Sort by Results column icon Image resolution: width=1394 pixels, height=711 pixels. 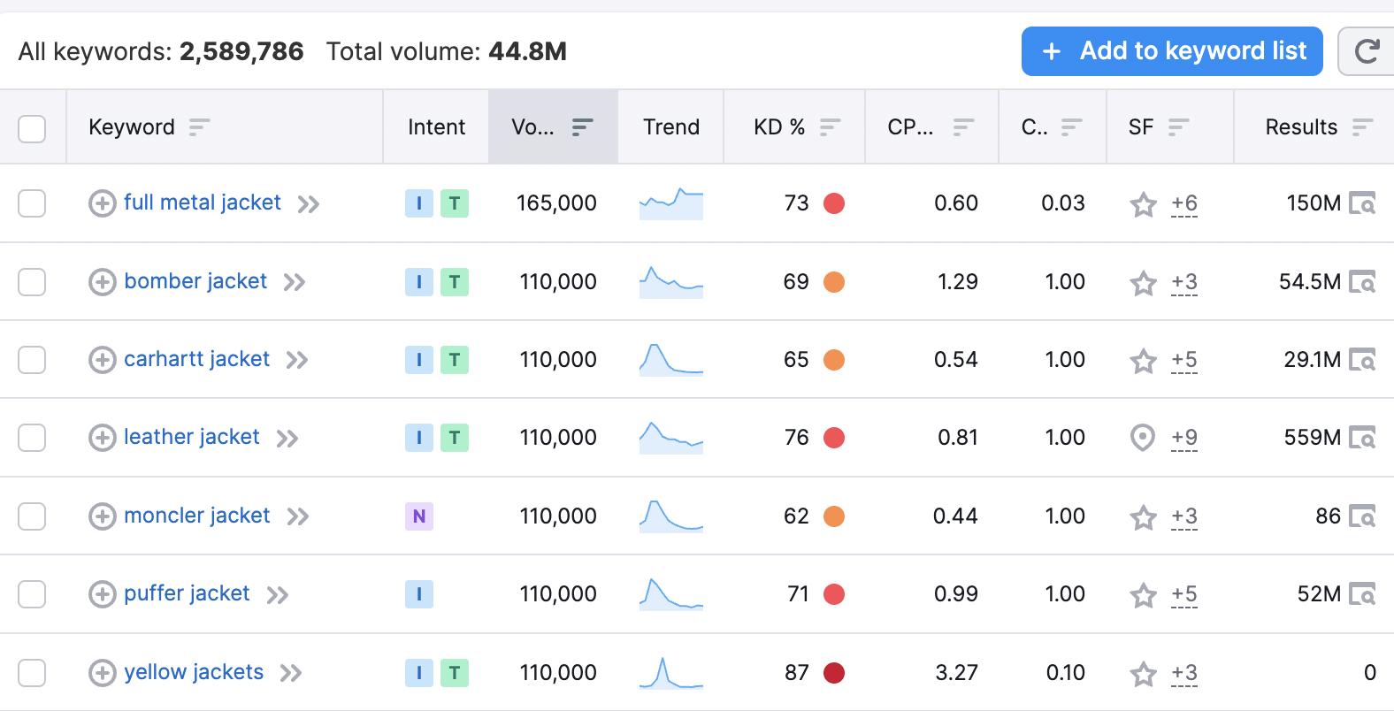pyautogui.click(x=1363, y=127)
